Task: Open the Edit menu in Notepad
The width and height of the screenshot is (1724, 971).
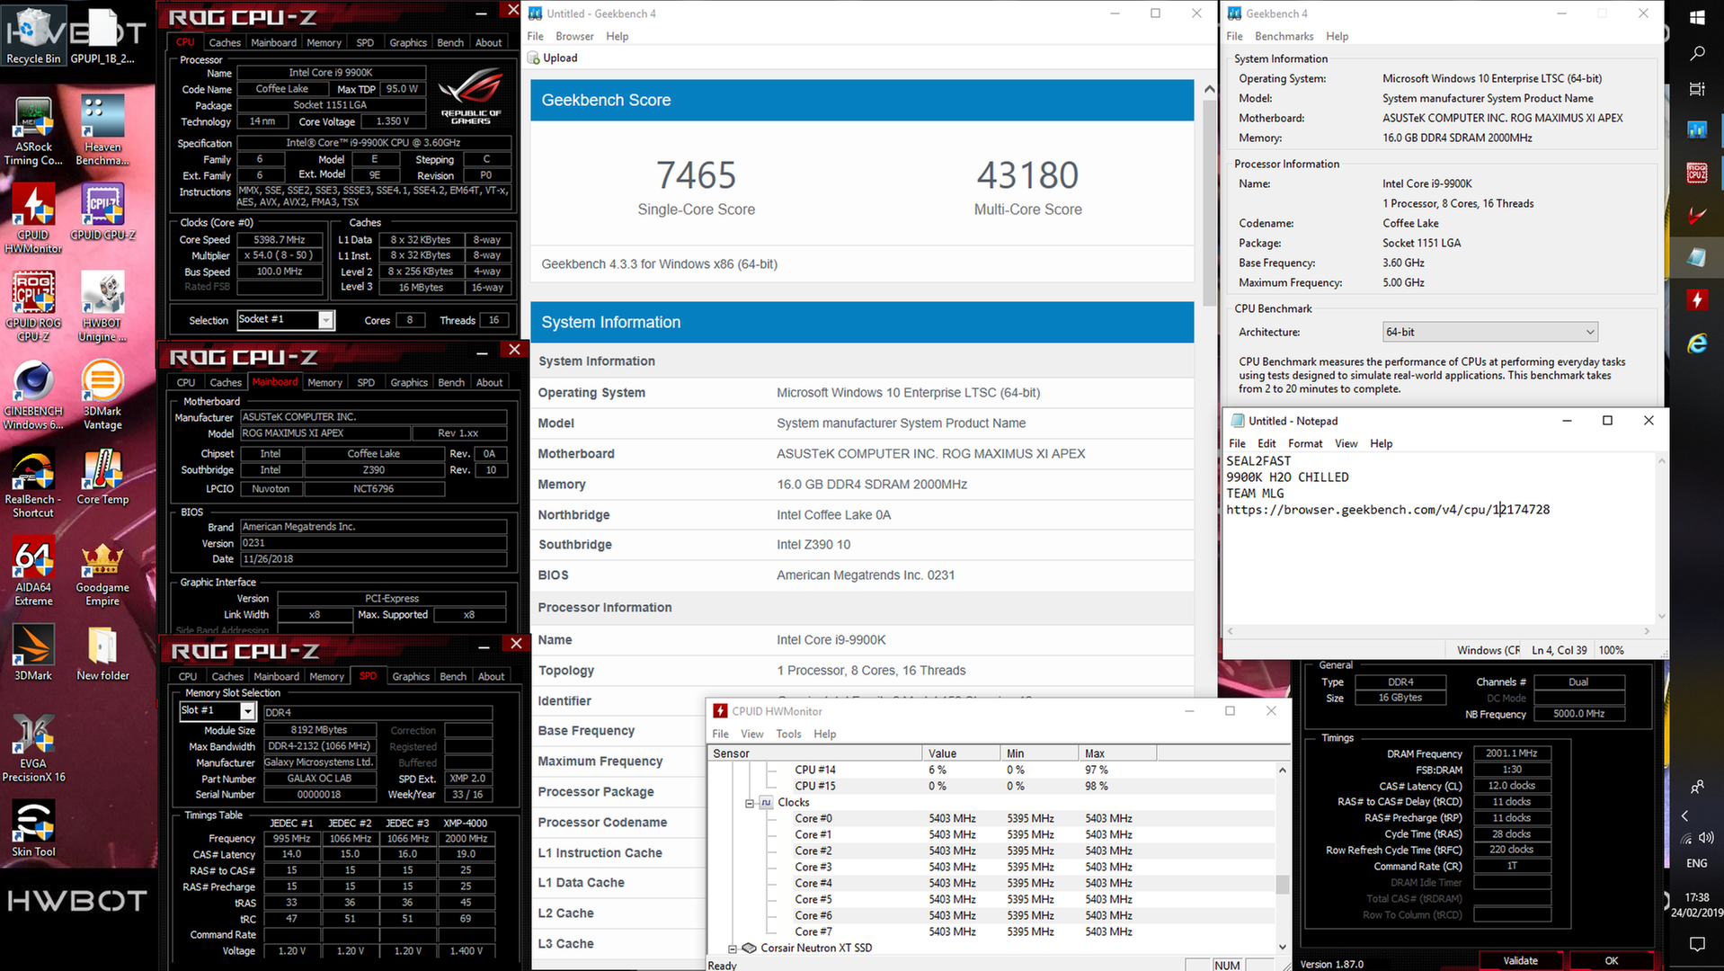Action: coord(1266,443)
